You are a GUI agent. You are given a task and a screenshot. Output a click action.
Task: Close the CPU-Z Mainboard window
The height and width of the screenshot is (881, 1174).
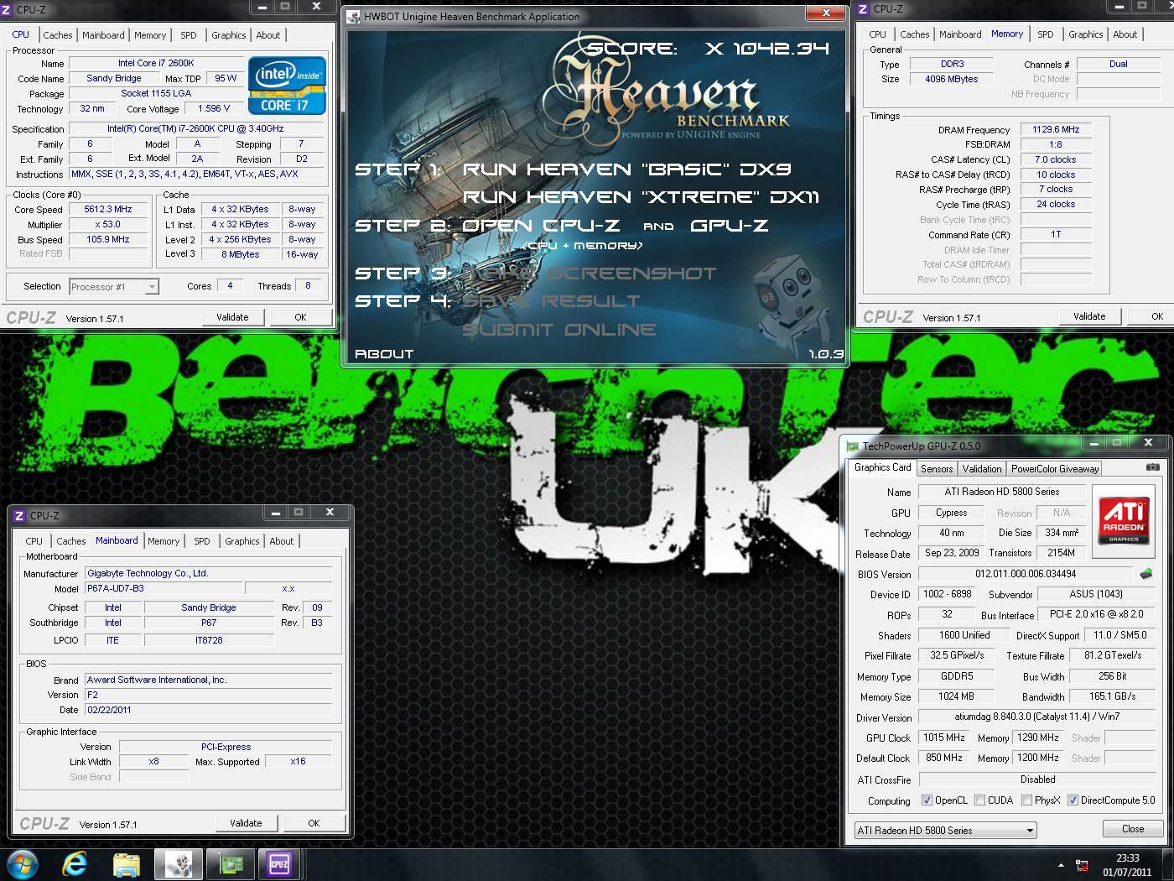coord(330,512)
